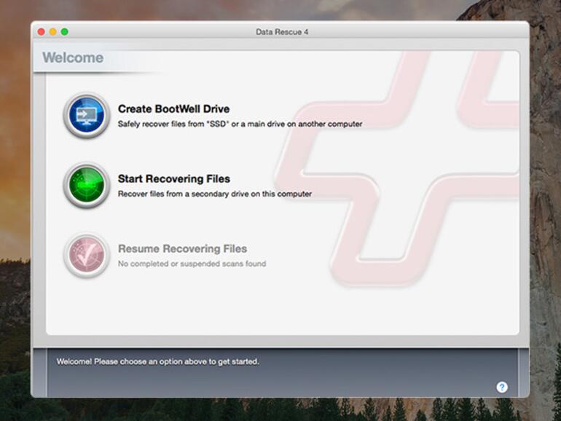The height and width of the screenshot is (421, 561).
Task: Open help via the question mark icon
Action: 501,387
